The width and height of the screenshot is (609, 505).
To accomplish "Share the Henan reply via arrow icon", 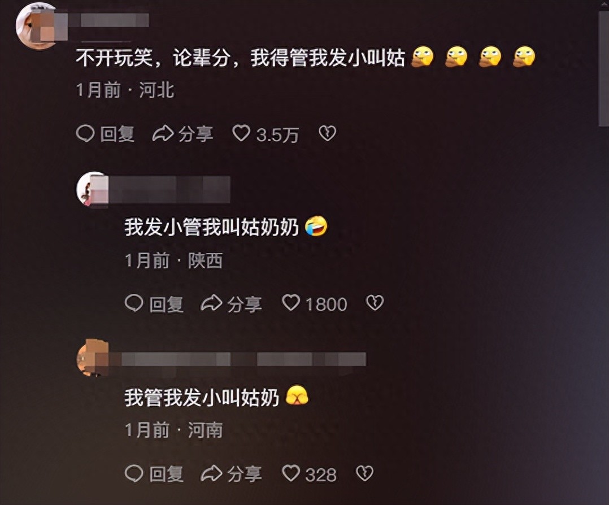I will point(211,473).
